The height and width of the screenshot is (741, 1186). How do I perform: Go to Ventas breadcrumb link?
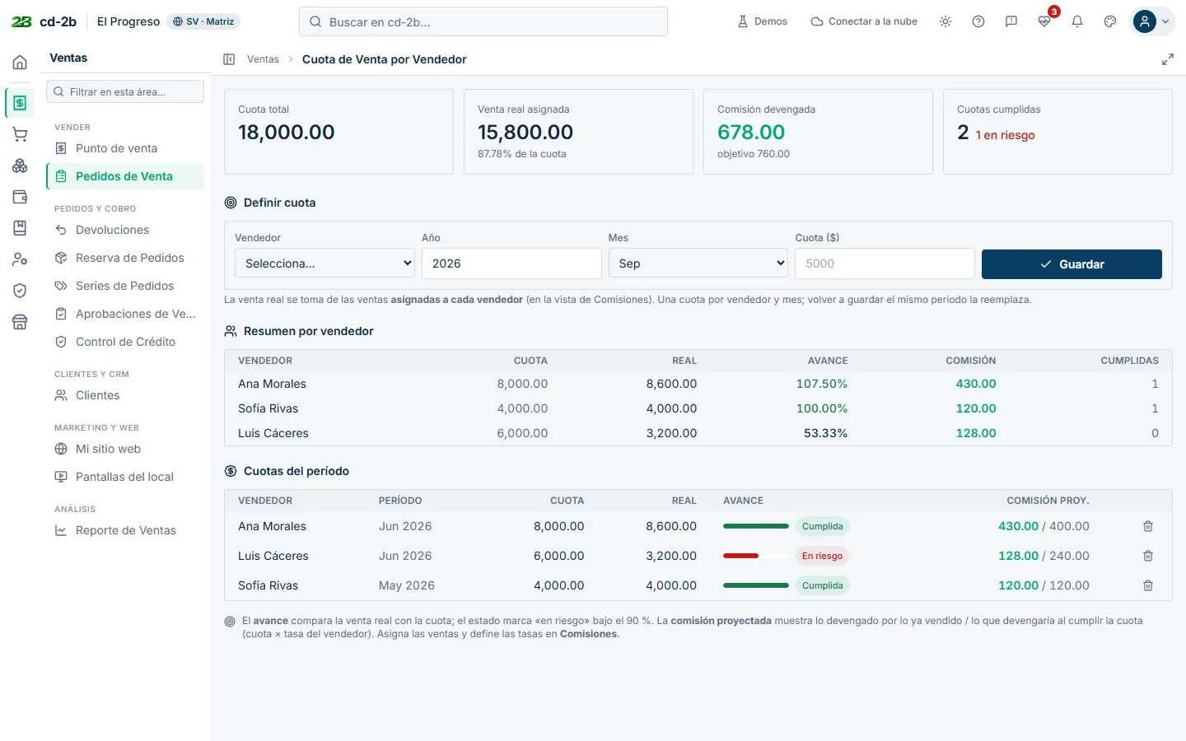(x=263, y=59)
